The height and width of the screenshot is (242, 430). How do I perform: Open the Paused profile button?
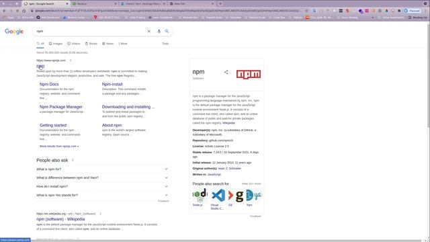412,11
